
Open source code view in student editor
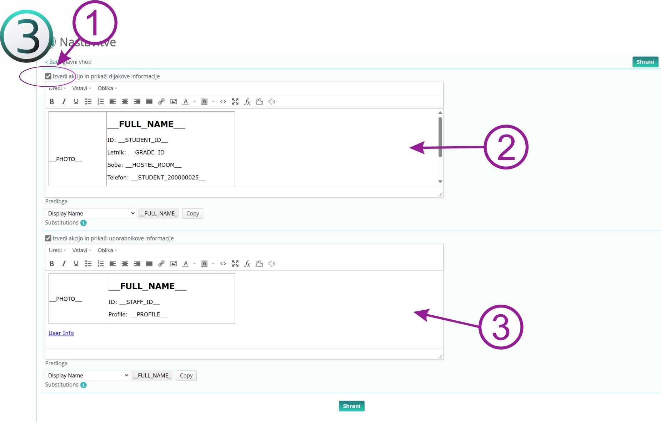point(223,102)
